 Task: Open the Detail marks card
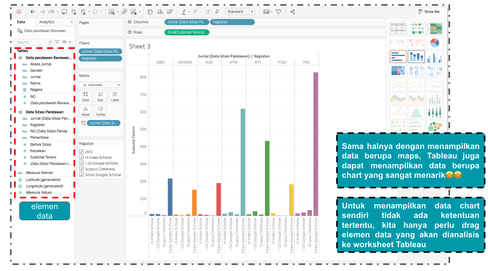86,111
